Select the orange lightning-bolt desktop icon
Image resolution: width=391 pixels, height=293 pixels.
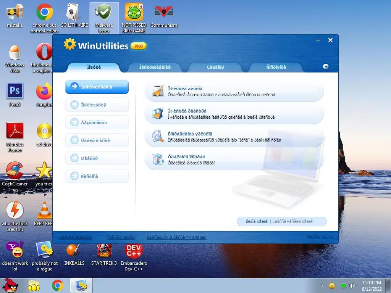tap(15, 217)
